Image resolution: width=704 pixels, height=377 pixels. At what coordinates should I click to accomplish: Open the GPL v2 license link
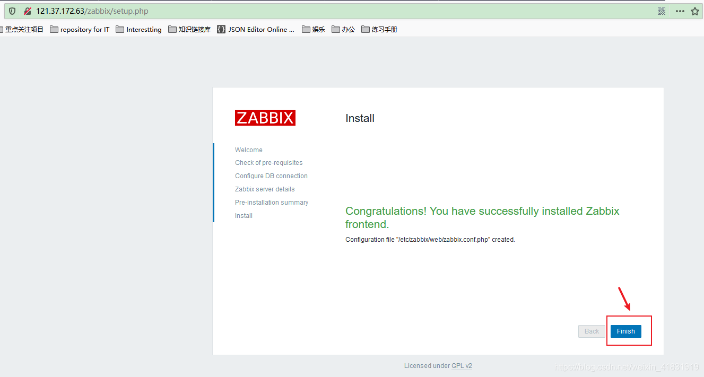(462, 366)
